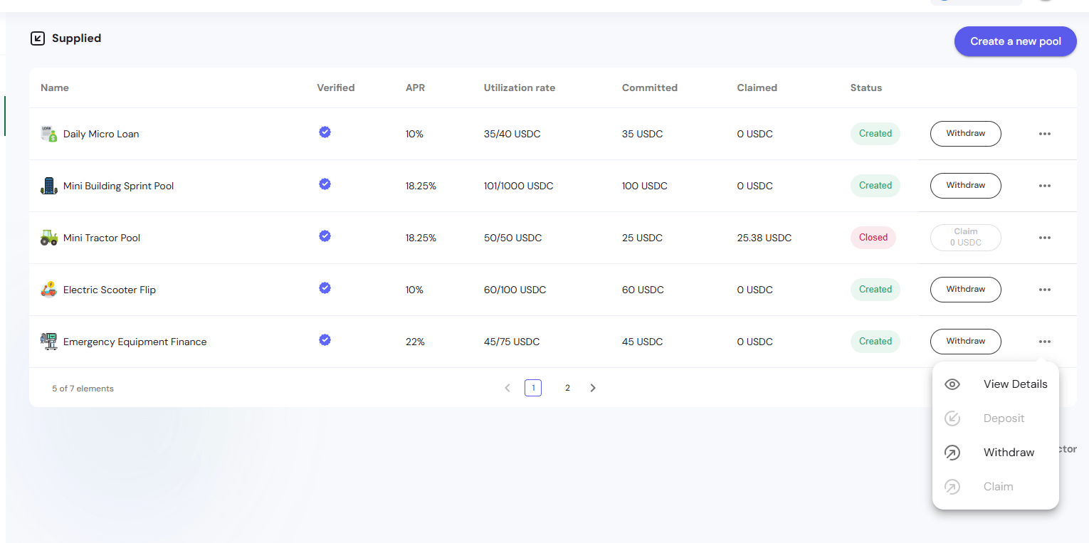Open three-dot menu for Mini Tractor Pool
Viewport: 1089px width, 543px height.
[1044, 238]
